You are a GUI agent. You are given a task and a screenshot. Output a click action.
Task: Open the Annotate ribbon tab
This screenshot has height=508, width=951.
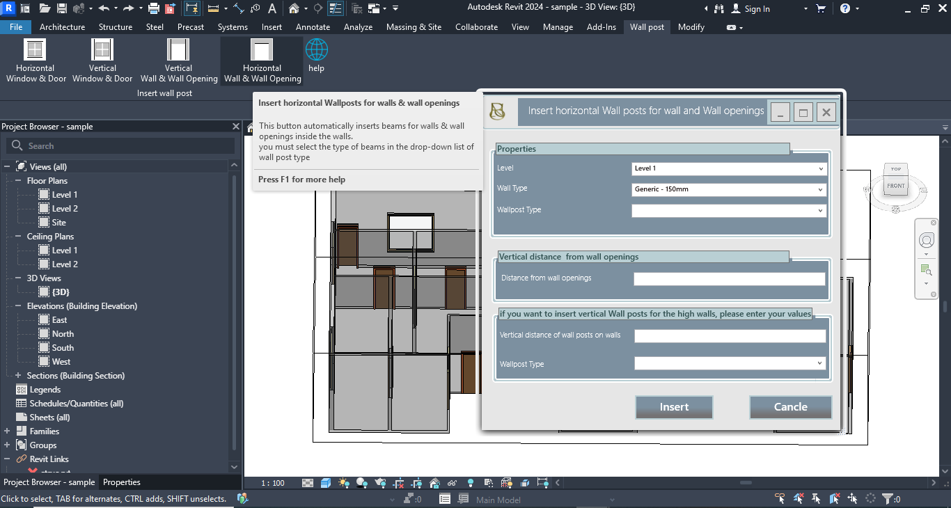313,27
